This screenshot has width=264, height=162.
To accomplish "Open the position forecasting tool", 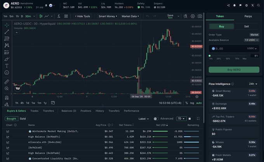I will [x=7, y=52].
